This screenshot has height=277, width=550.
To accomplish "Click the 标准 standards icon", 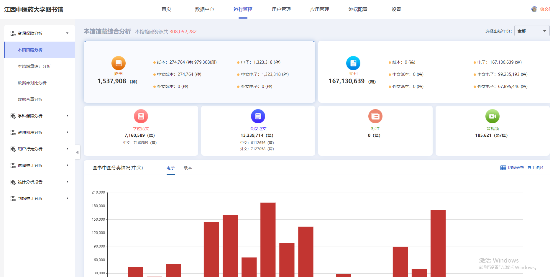I will click(375, 116).
